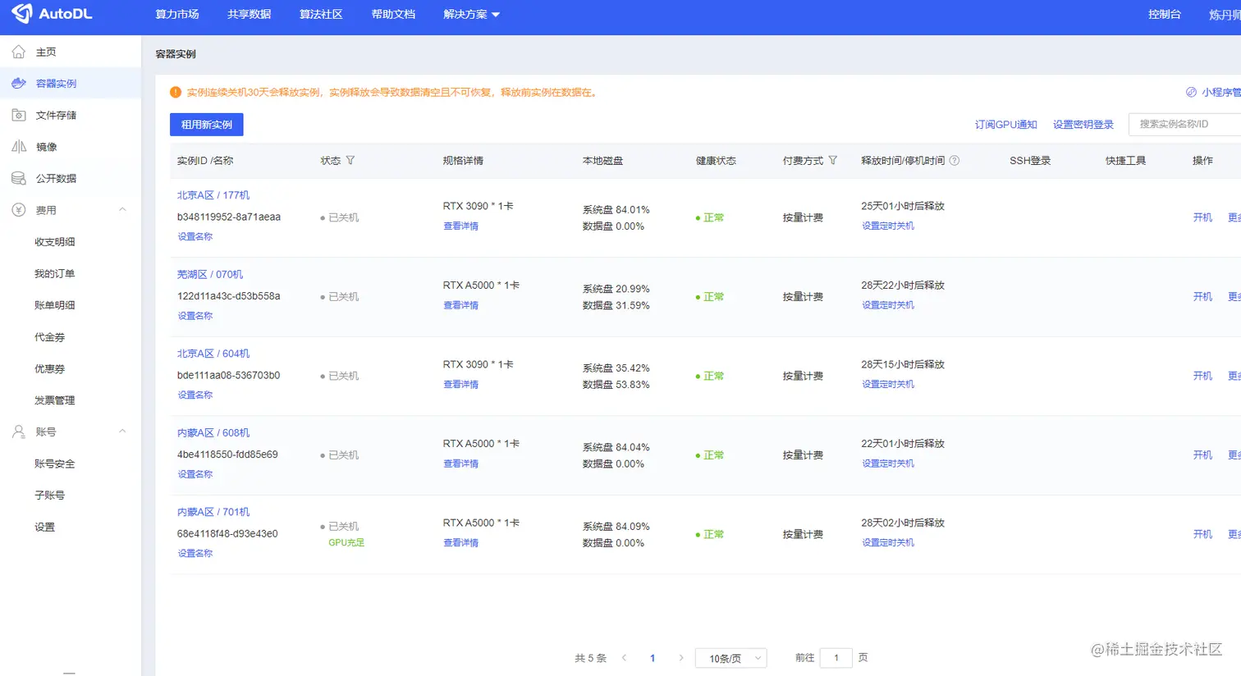Click the AutoDL logo
This screenshot has width=1241, height=676.
[52, 13]
